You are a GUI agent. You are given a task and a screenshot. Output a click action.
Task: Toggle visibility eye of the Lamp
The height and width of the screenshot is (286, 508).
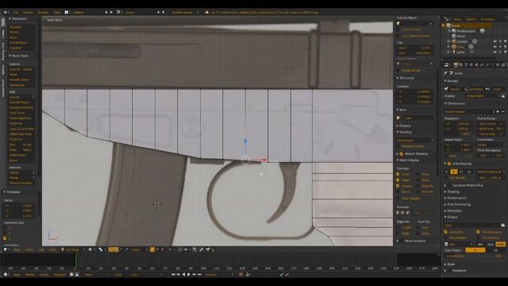click(x=495, y=52)
